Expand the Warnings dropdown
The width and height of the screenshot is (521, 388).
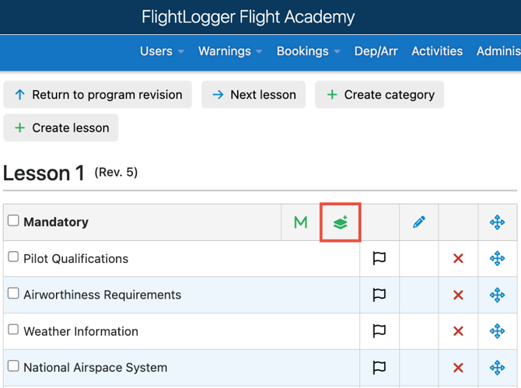coord(230,51)
